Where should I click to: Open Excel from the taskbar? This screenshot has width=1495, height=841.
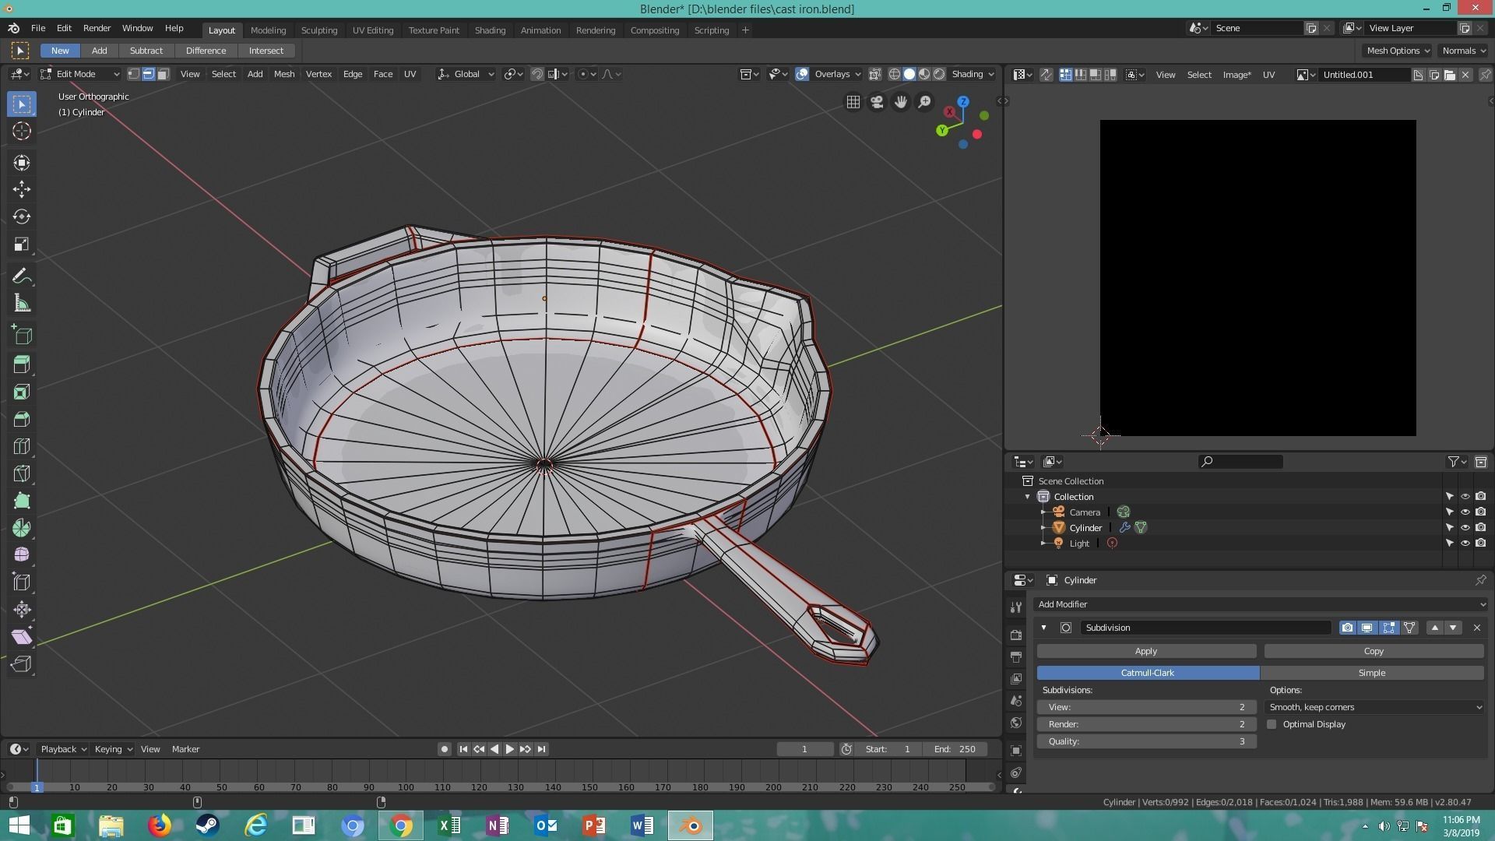[x=449, y=825]
